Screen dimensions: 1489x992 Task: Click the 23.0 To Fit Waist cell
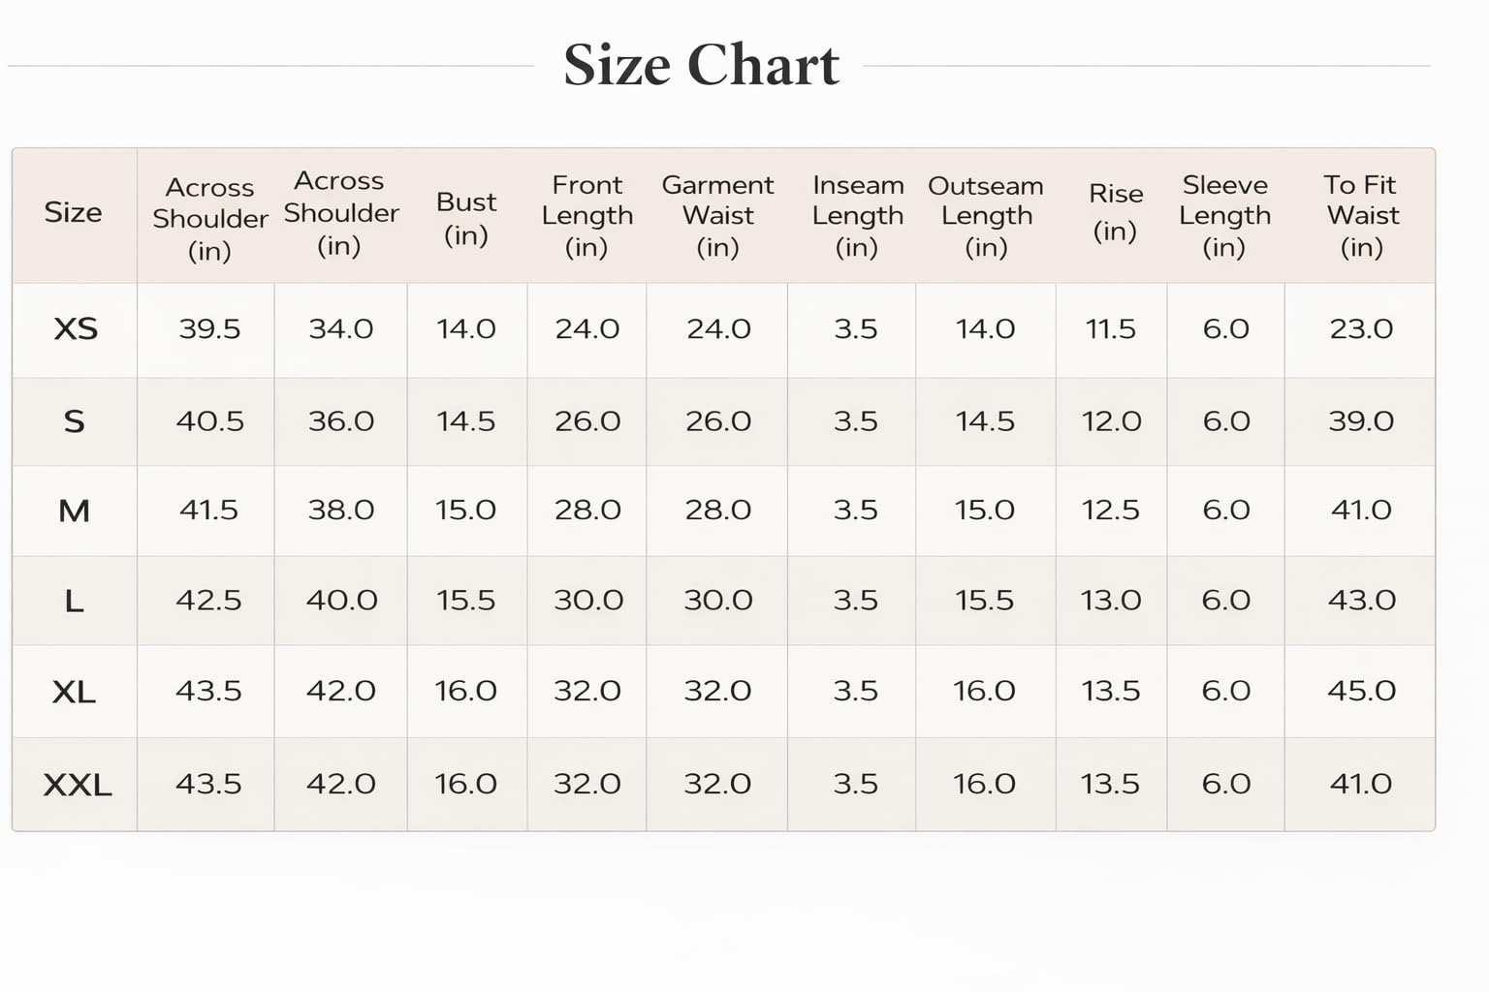pyautogui.click(x=1361, y=329)
